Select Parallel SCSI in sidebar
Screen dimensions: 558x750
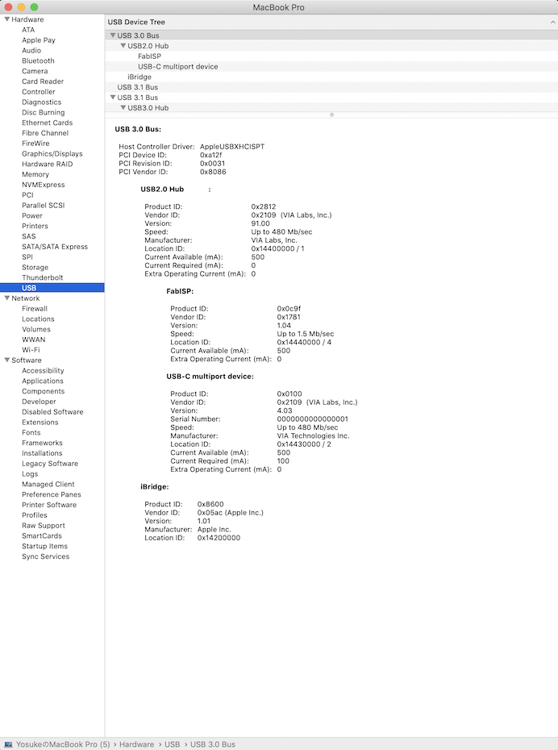point(43,205)
